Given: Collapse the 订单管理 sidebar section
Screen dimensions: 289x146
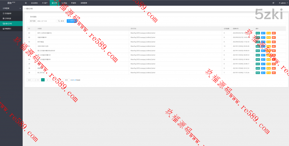Looking at the screenshot, I should coord(11,9).
